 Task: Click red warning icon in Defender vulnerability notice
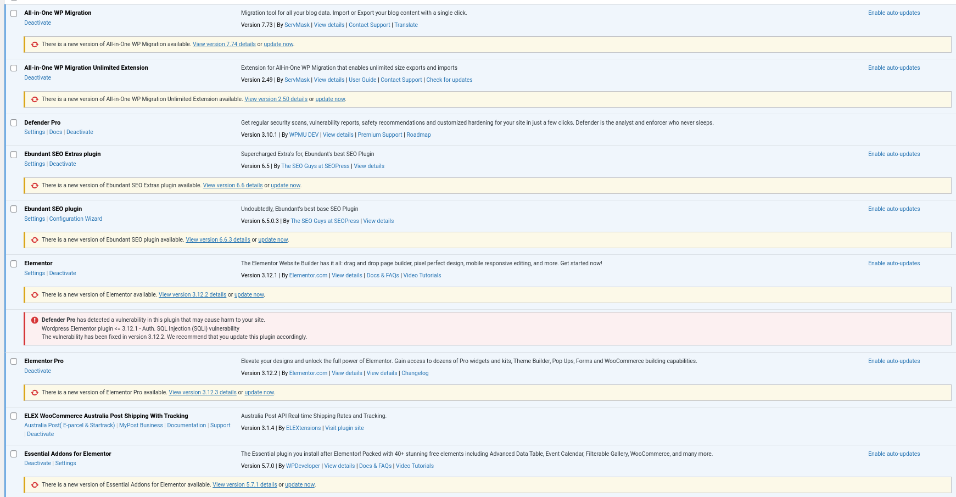click(x=35, y=320)
